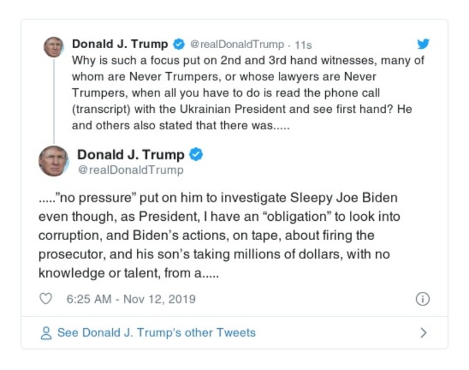Like the tweet with the heart icon
Viewport: 469px width, 370px height.
coord(46,299)
